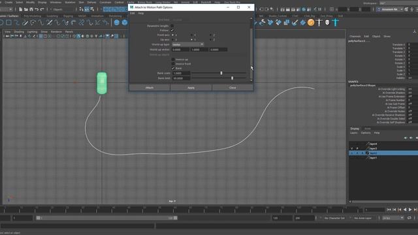Select Up axis X radio button
Viewport: 418px width, 235px height.
click(x=172, y=39)
